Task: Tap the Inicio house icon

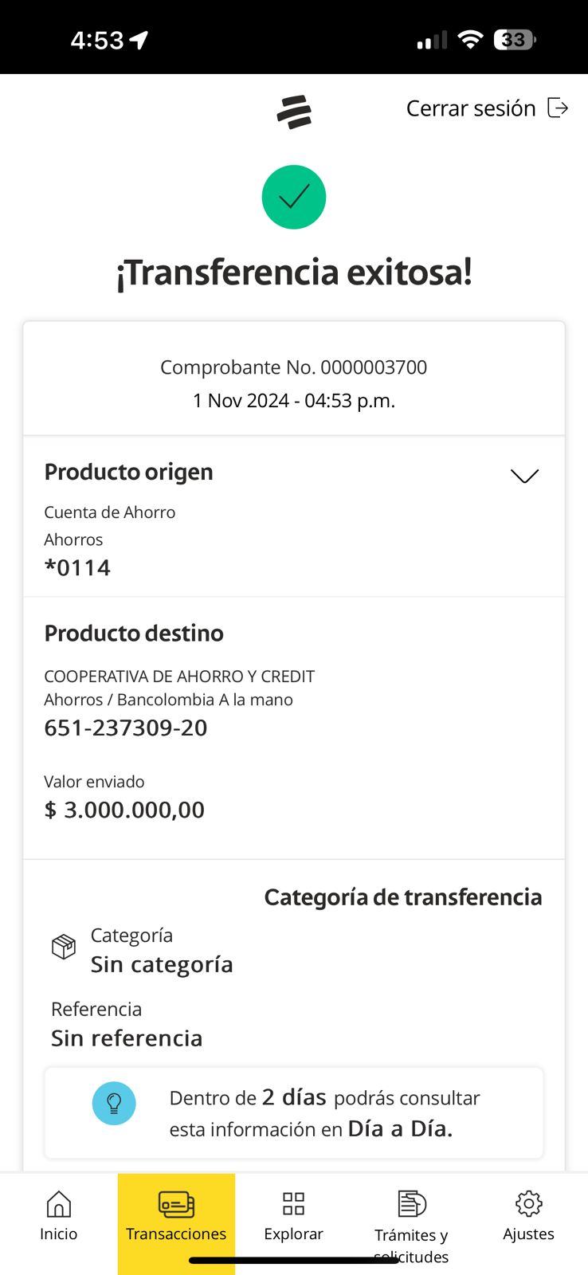Action: pos(59,1204)
